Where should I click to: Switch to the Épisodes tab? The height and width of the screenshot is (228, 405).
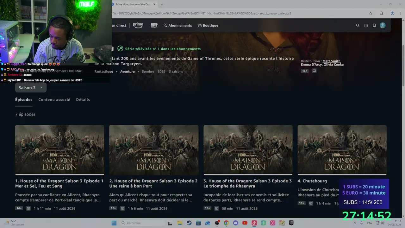pyautogui.click(x=24, y=99)
